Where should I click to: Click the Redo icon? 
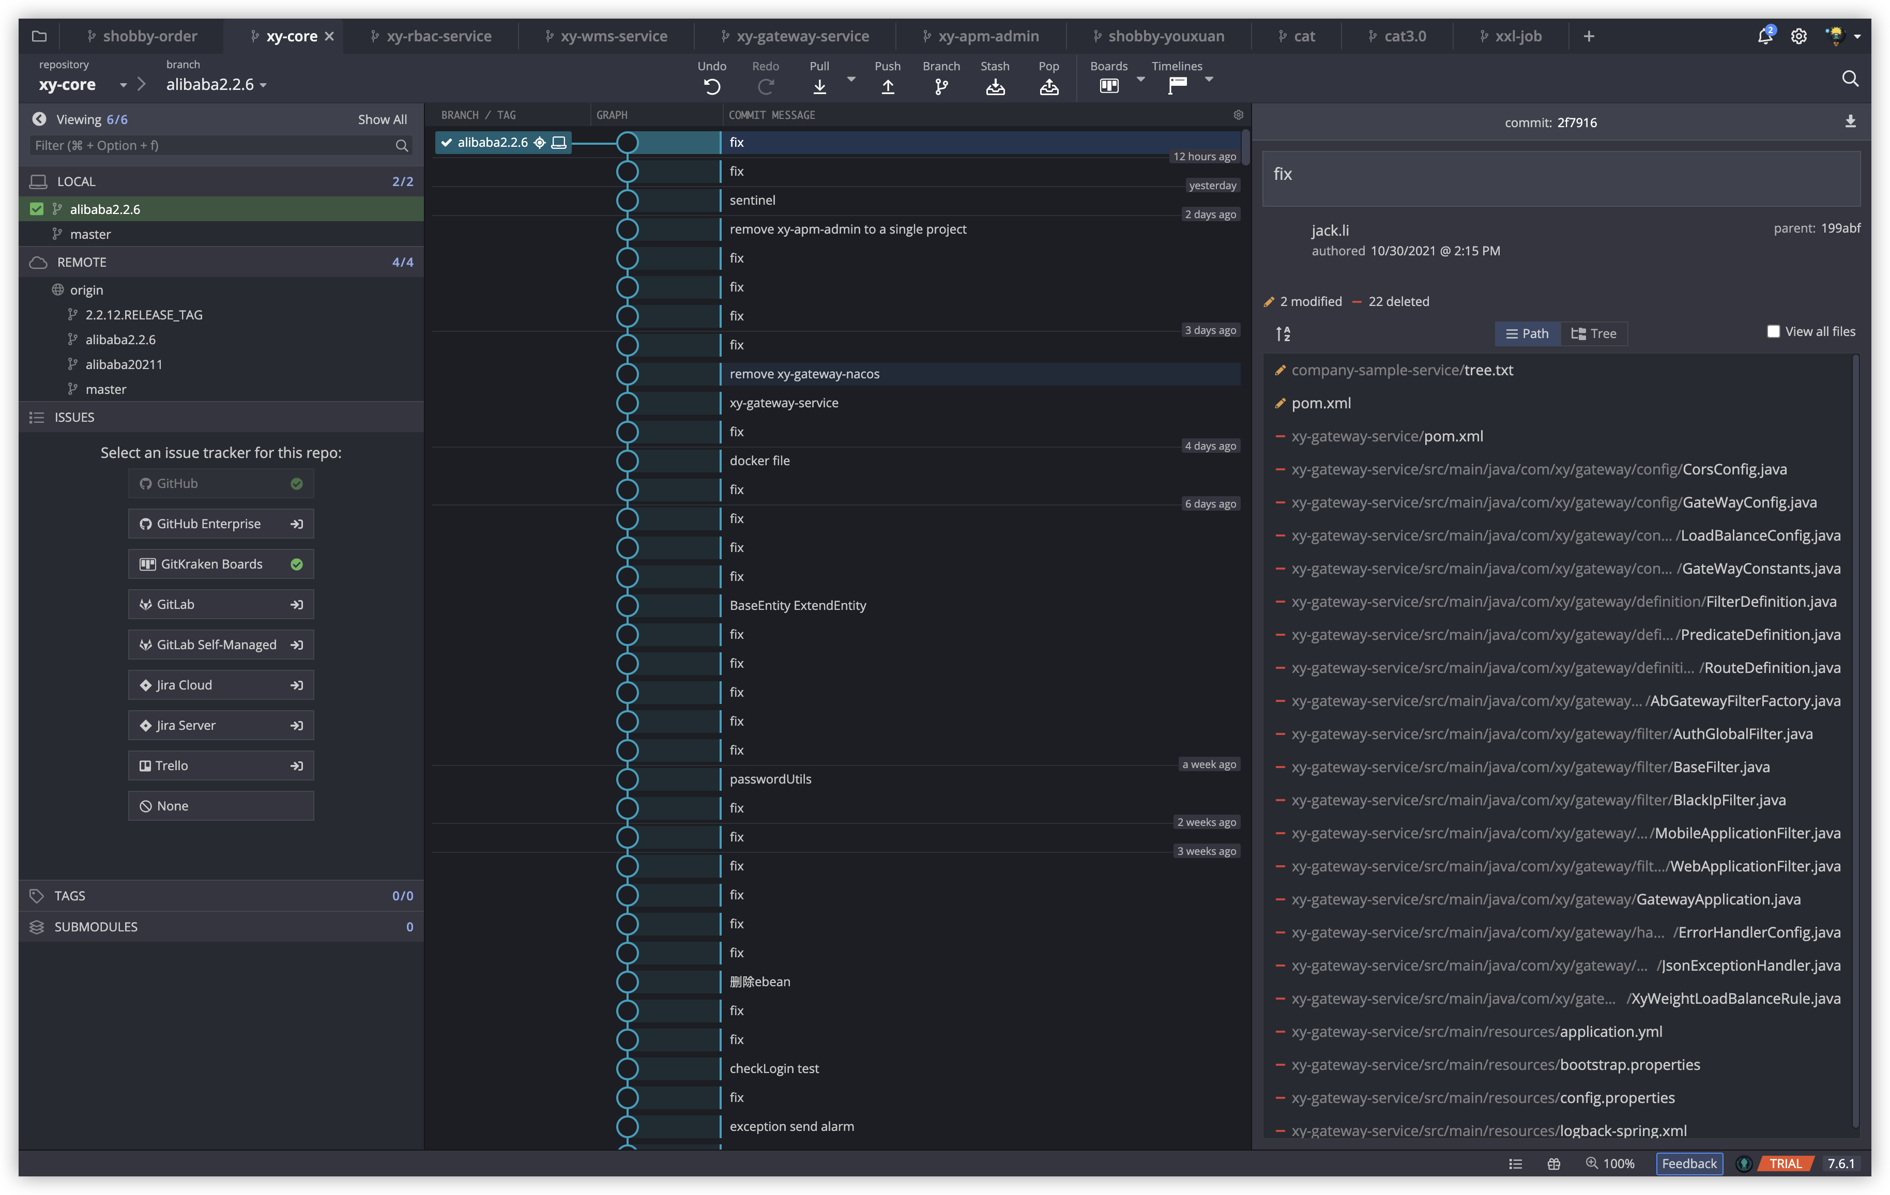[765, 86]
